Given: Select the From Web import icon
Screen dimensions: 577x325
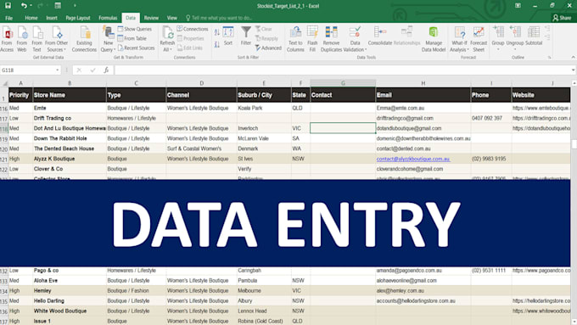Looking at the screenshot, I should [x=22, y=40].
